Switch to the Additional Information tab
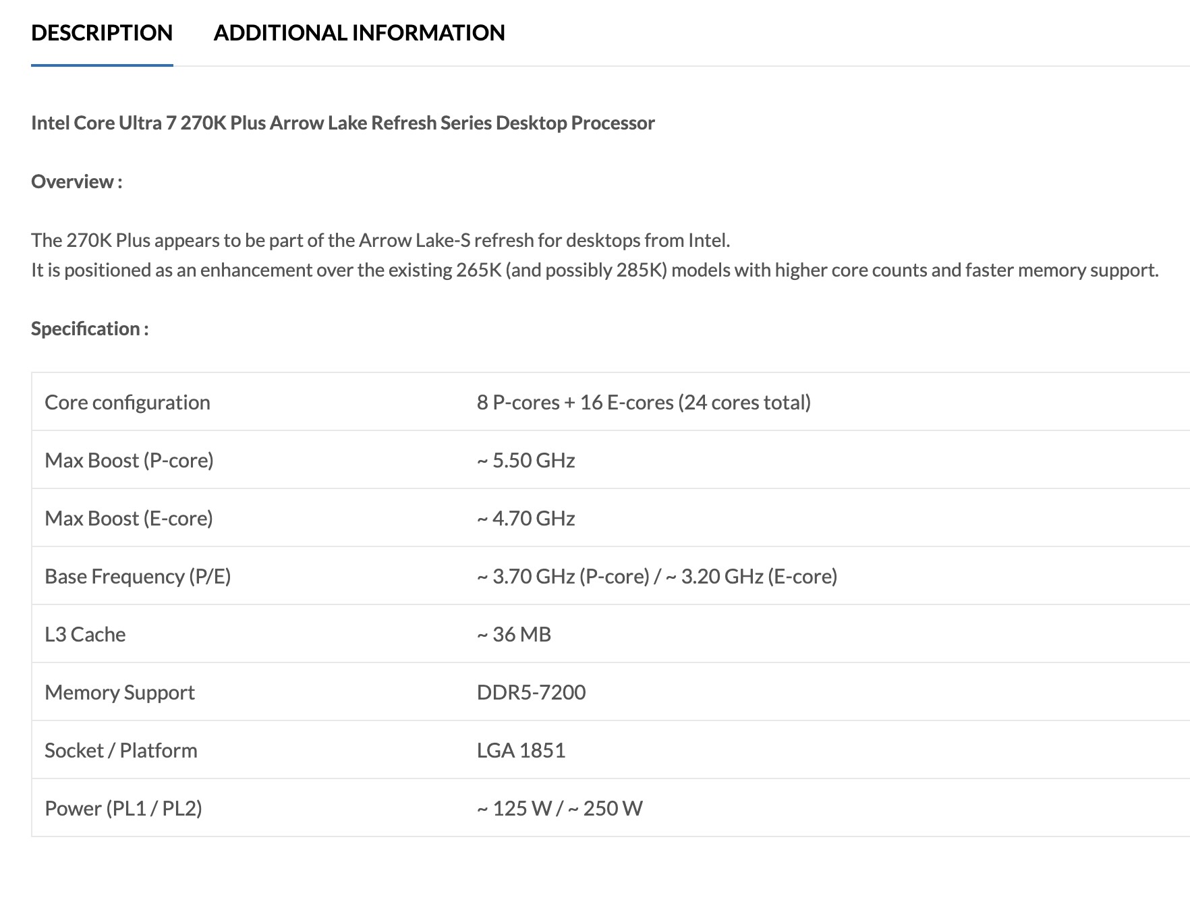 click(x=359, y=32)
